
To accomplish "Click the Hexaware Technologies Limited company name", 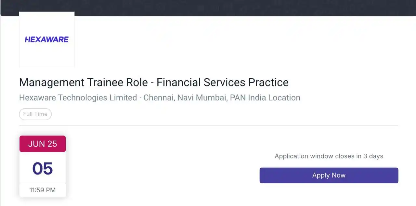I will tap(78, 98).
